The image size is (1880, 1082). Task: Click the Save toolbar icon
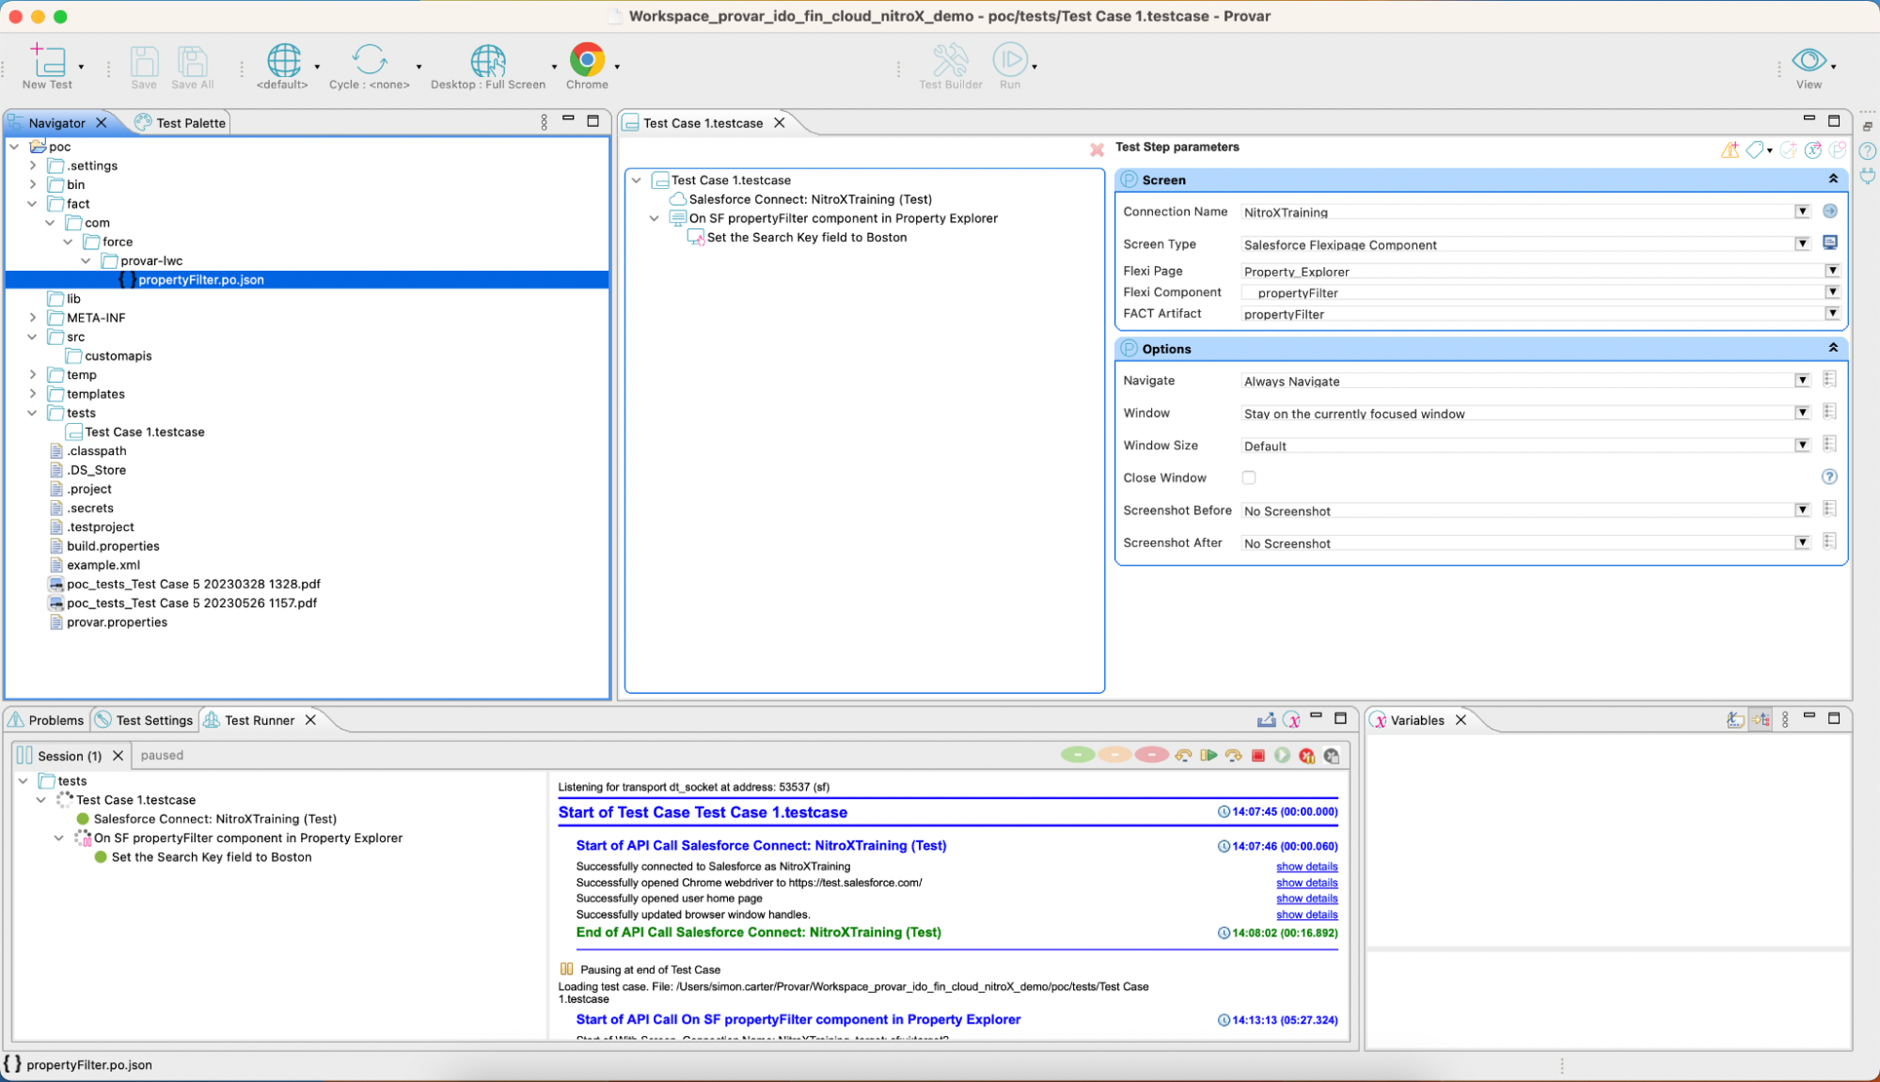pyautogui.click(x=144, y=61)
